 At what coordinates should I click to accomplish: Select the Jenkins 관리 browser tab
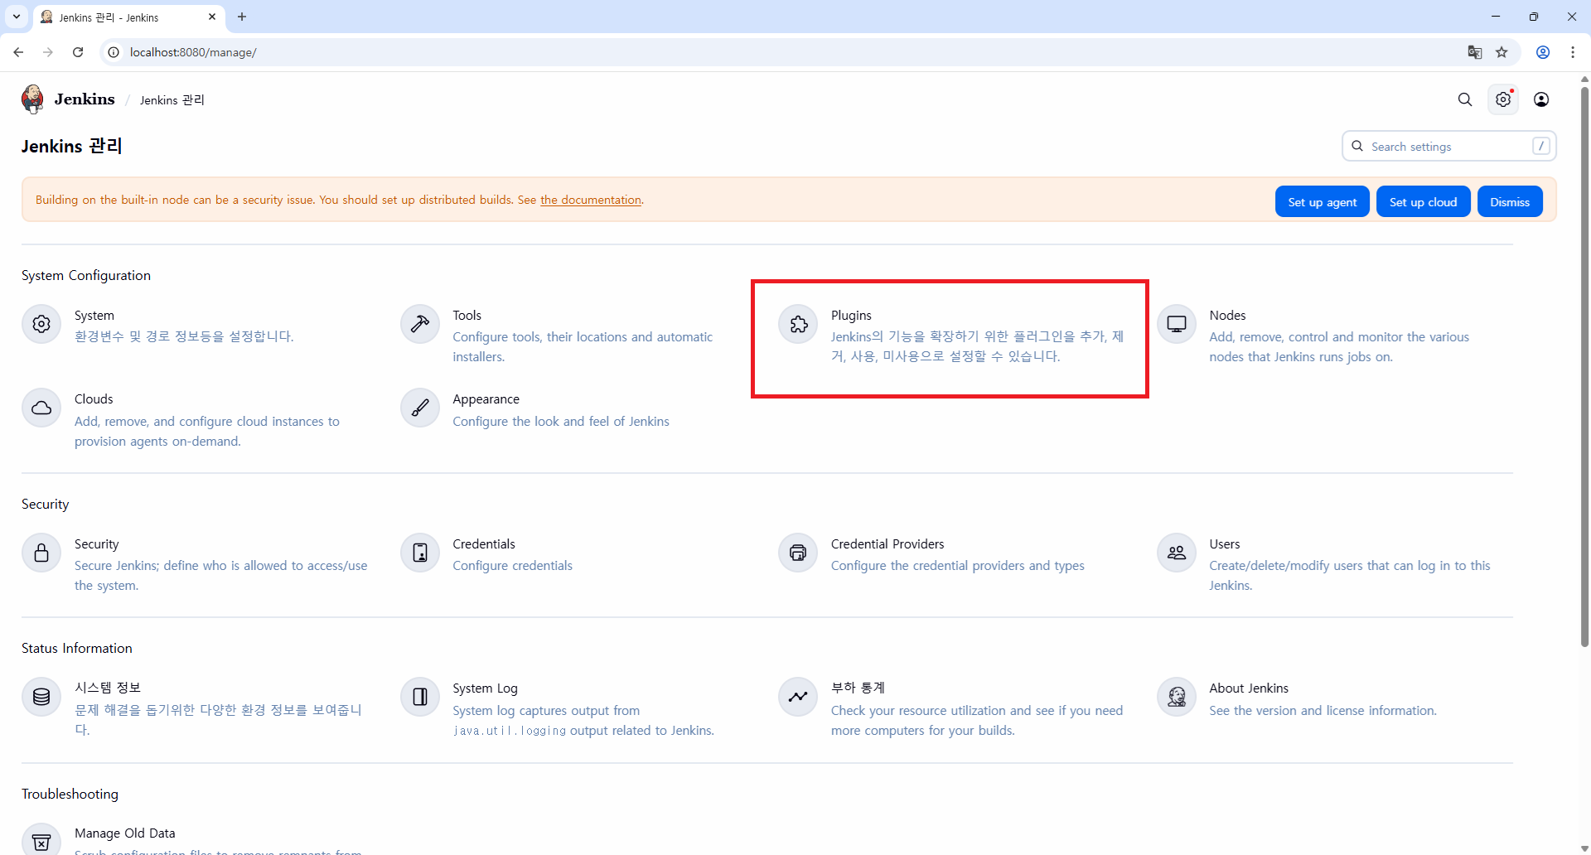coord(128,17)
